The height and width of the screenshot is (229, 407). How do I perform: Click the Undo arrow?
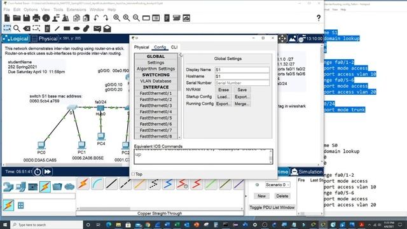pos(96,18)
